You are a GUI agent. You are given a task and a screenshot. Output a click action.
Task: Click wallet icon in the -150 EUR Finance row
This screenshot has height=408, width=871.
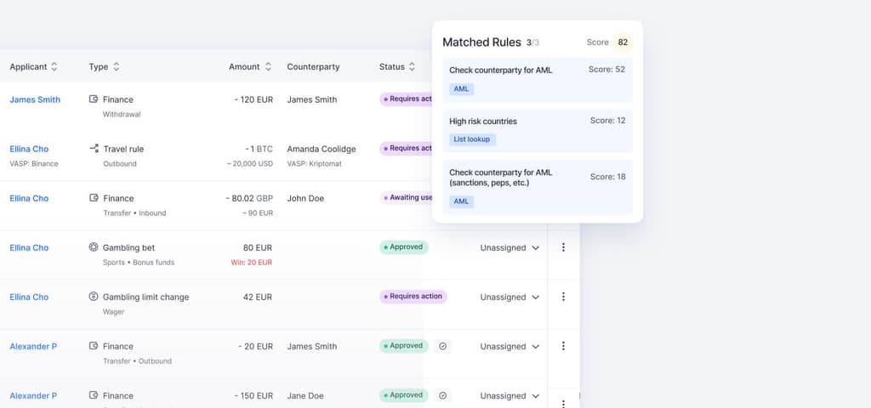(94, 395)
